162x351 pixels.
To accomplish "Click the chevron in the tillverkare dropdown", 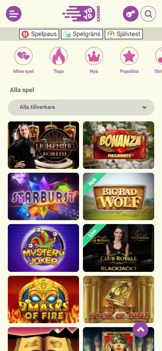I will [144, 107].
